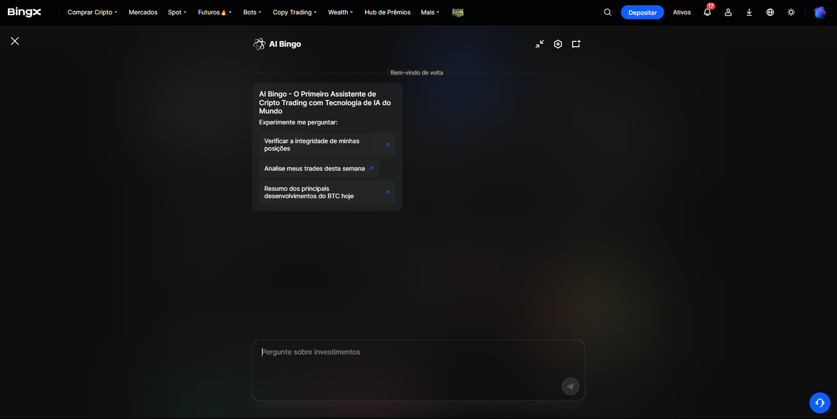Expand the Spot menu

[x=177, y=12]
